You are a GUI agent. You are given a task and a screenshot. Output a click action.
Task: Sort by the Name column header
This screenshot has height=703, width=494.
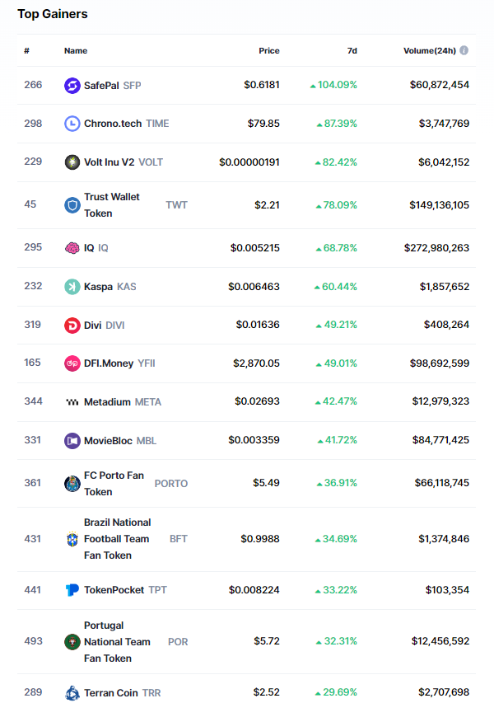[76, 51]
